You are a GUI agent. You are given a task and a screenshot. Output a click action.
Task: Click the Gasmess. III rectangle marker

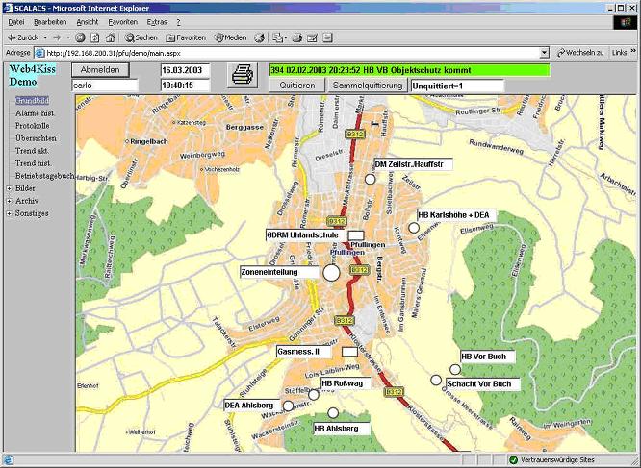point(349,352)
